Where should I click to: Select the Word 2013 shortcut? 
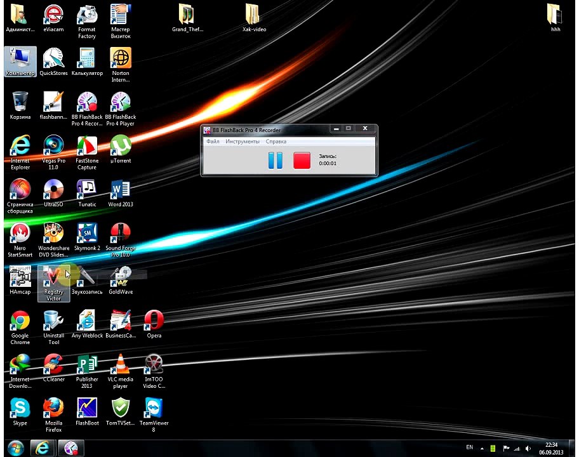(x=121, y=193)
